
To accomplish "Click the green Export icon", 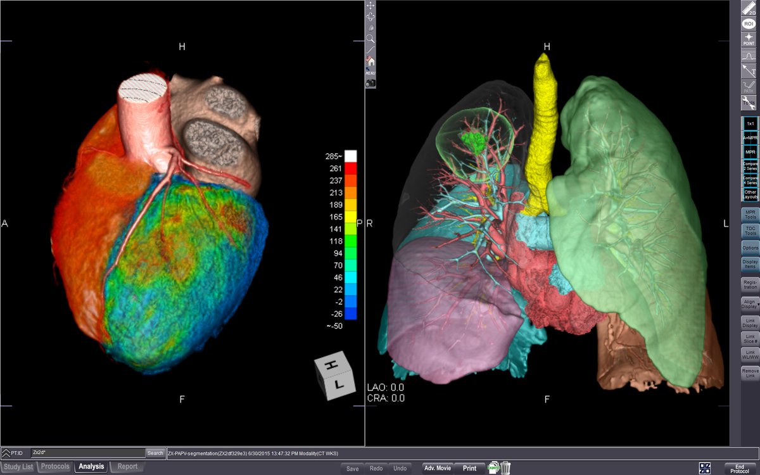I will [x=493, y=468].
